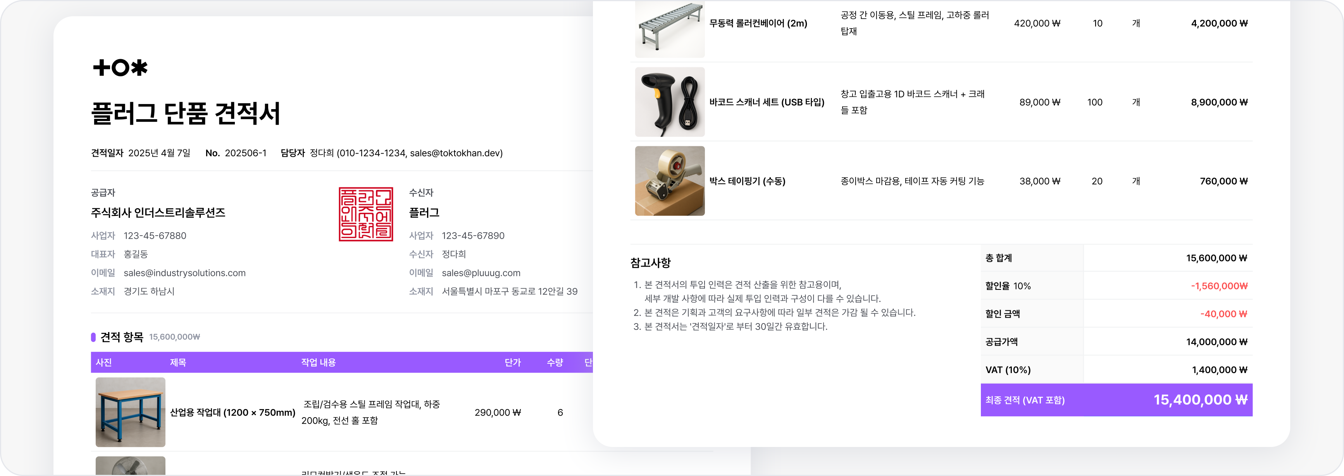
Task: Select the date 2025년 4월 7일
Action: point(159,153)
